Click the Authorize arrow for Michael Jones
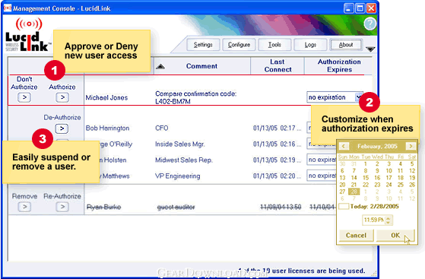Image resolution: width=425 pixels, height=279 pixels. [62, 97]
